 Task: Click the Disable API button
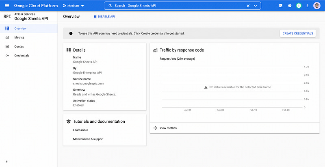(x=105, y=17)
